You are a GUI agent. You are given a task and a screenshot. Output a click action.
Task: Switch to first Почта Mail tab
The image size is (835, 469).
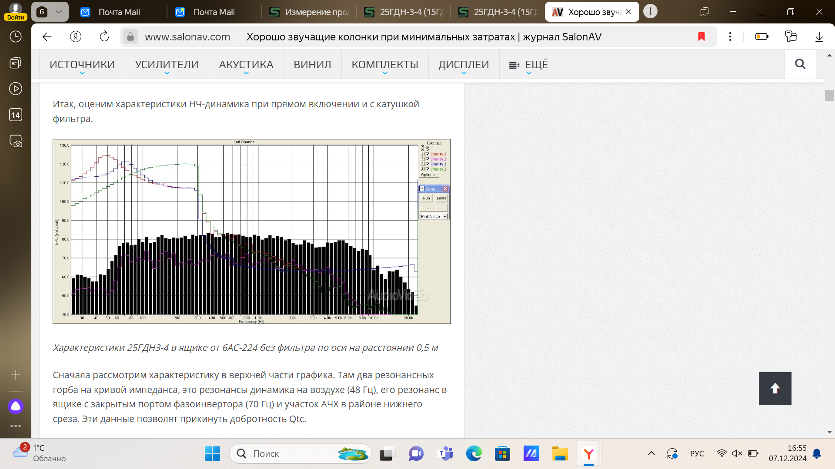[119, 12]
